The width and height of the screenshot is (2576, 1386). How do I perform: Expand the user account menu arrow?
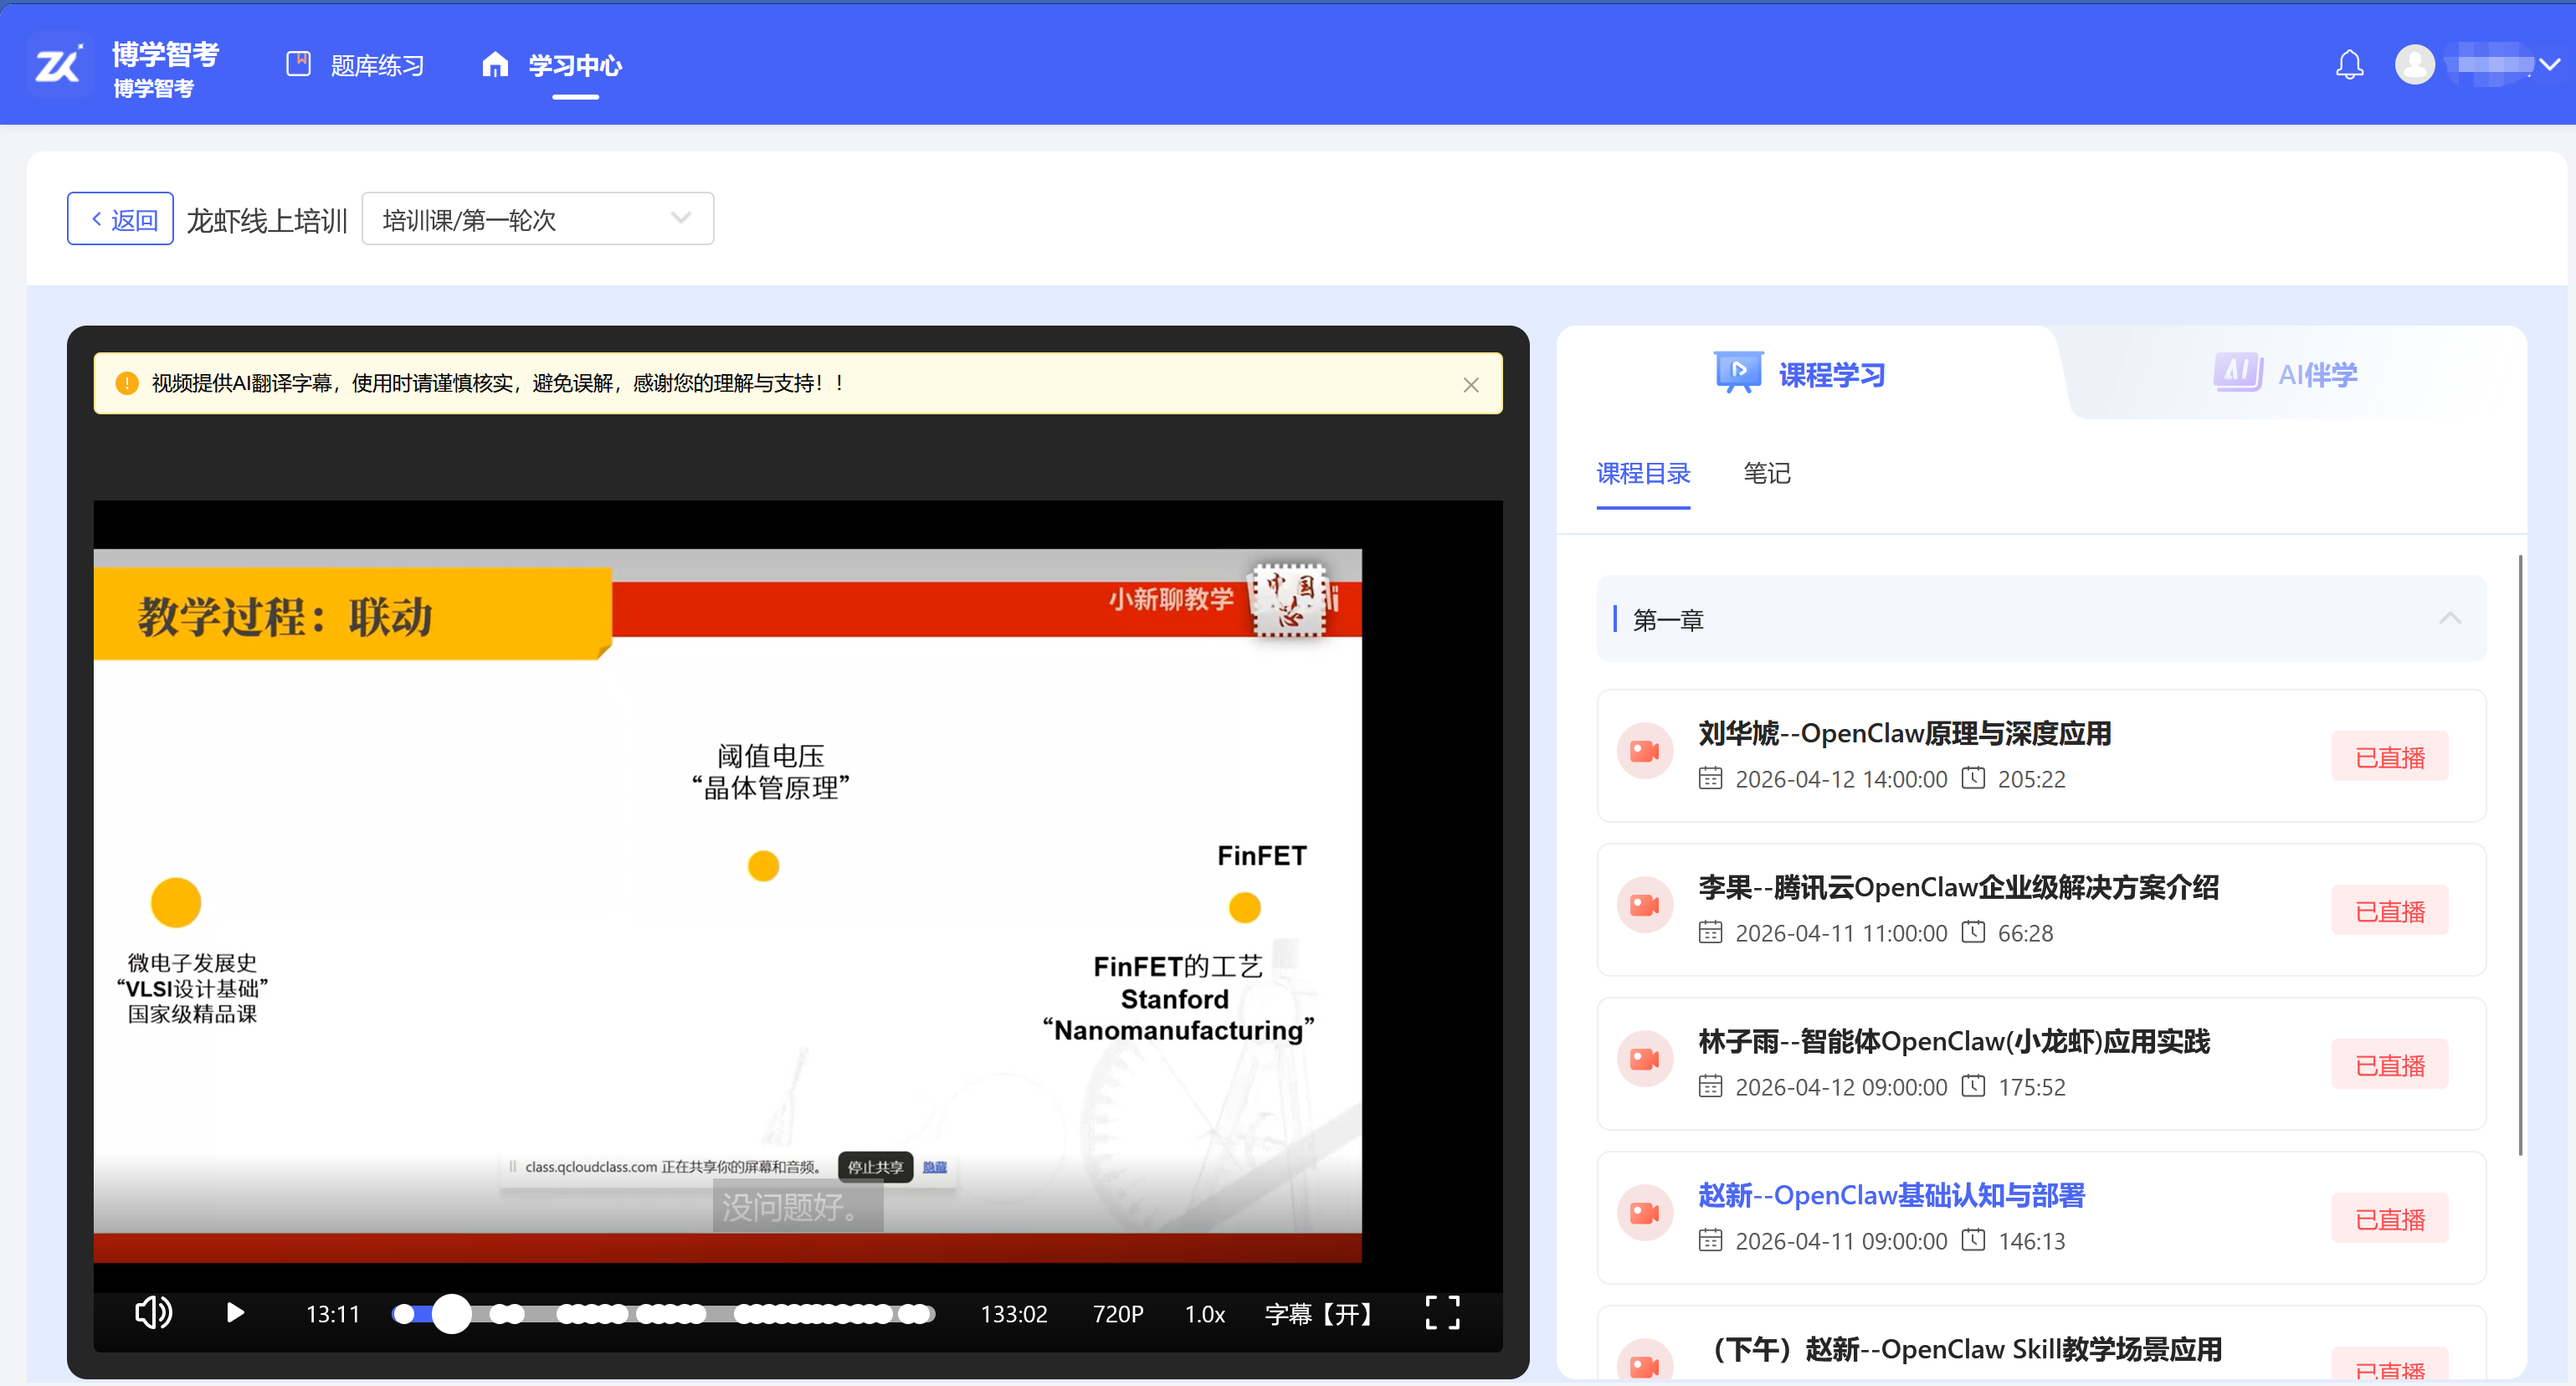[2549, 65]
